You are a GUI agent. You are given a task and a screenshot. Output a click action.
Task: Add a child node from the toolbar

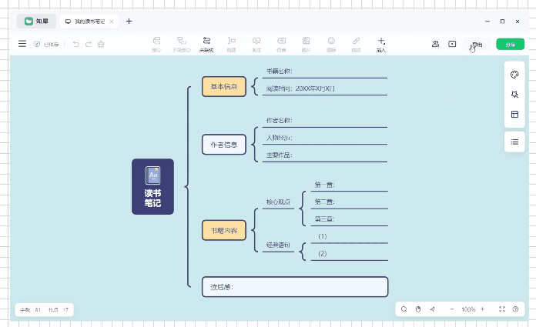tap(182, 45)
